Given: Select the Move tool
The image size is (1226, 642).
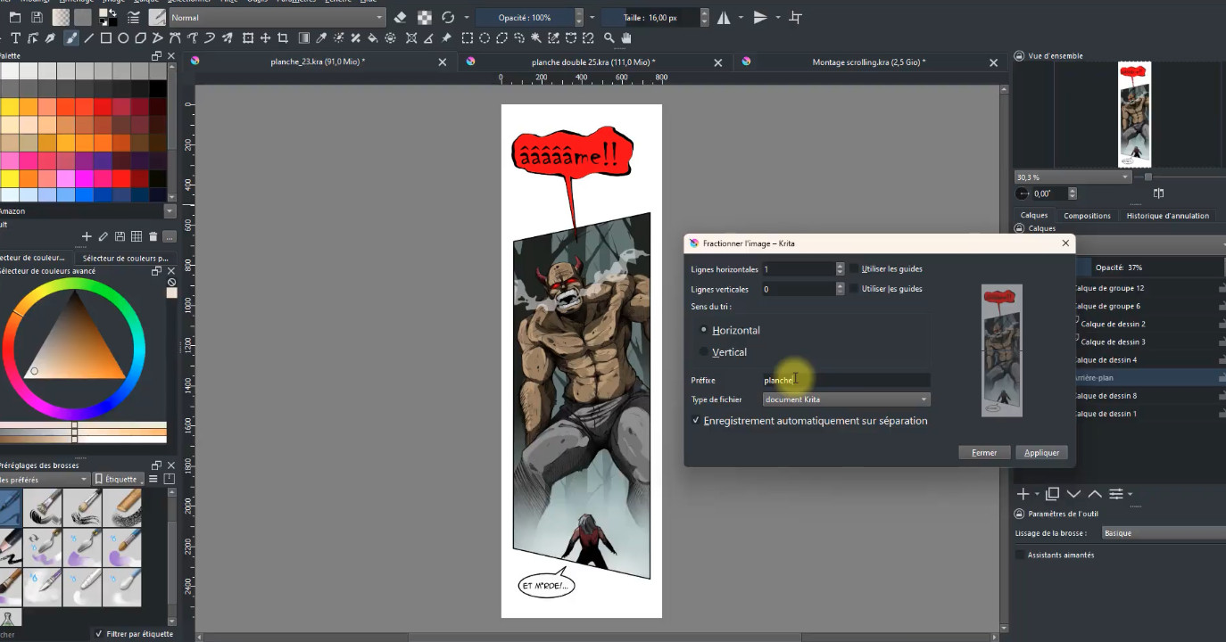Looking at the screenshot, I should coord(265,38).
